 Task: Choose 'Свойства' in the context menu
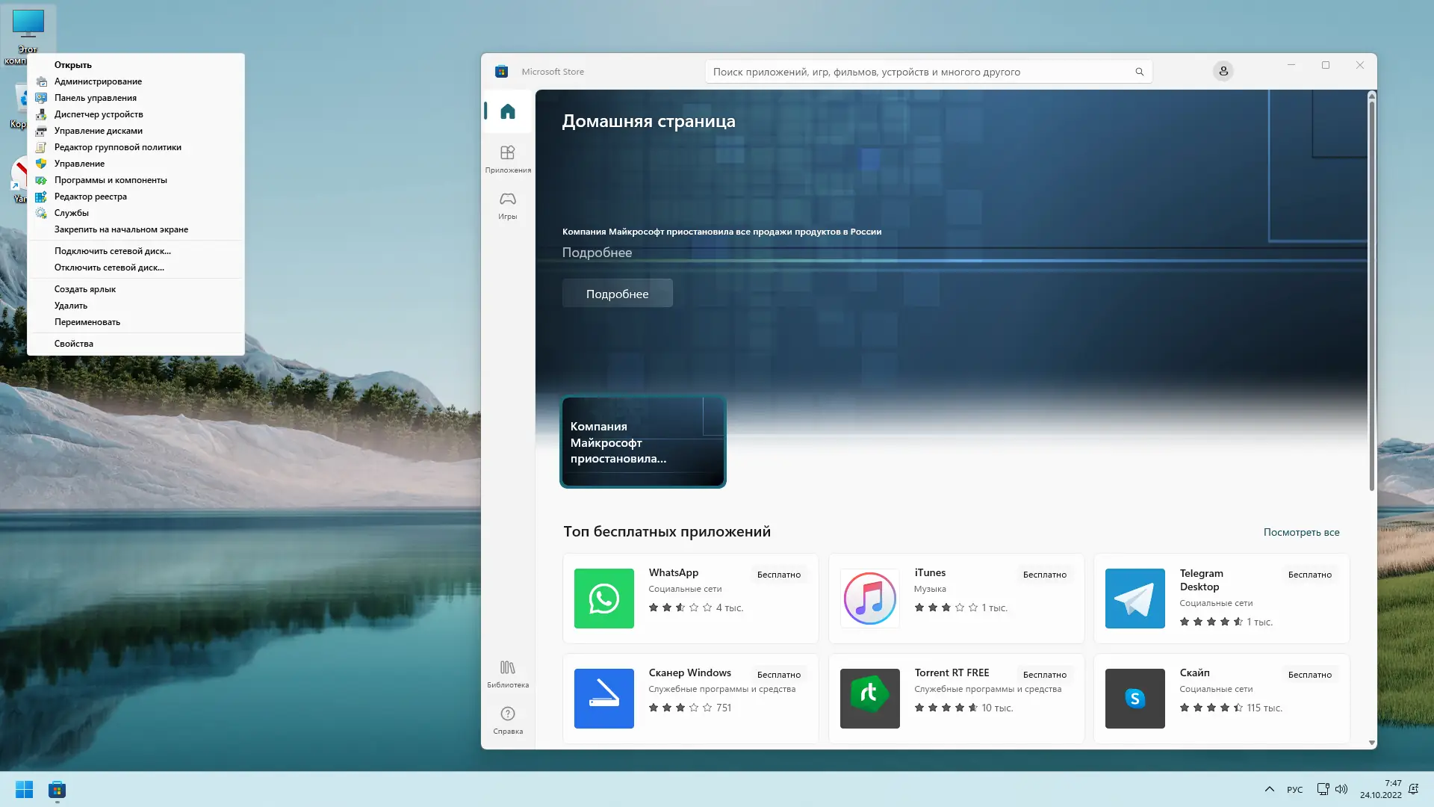(74, 344)
